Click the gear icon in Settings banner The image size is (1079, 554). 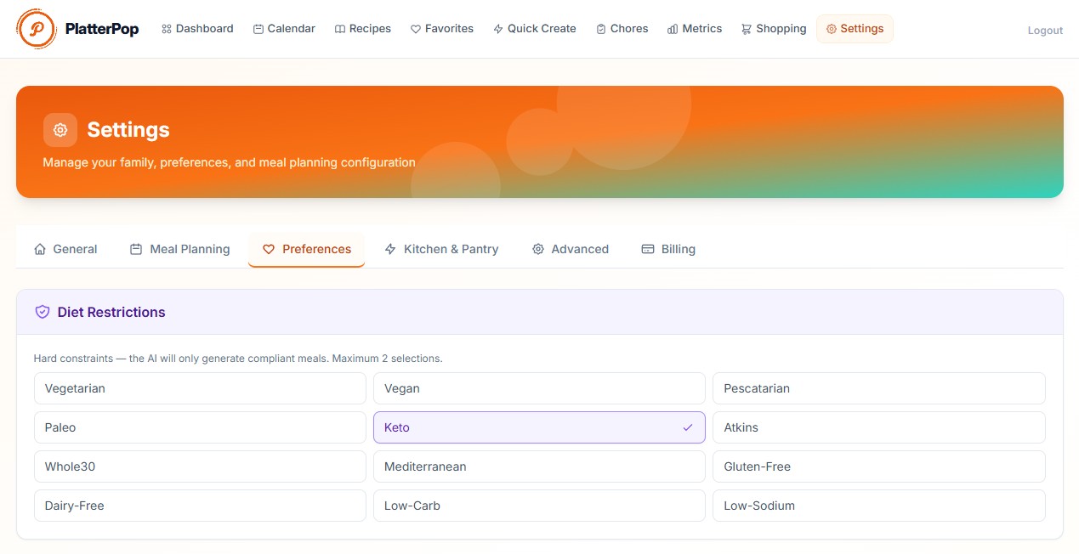click(x=60, y=130)
